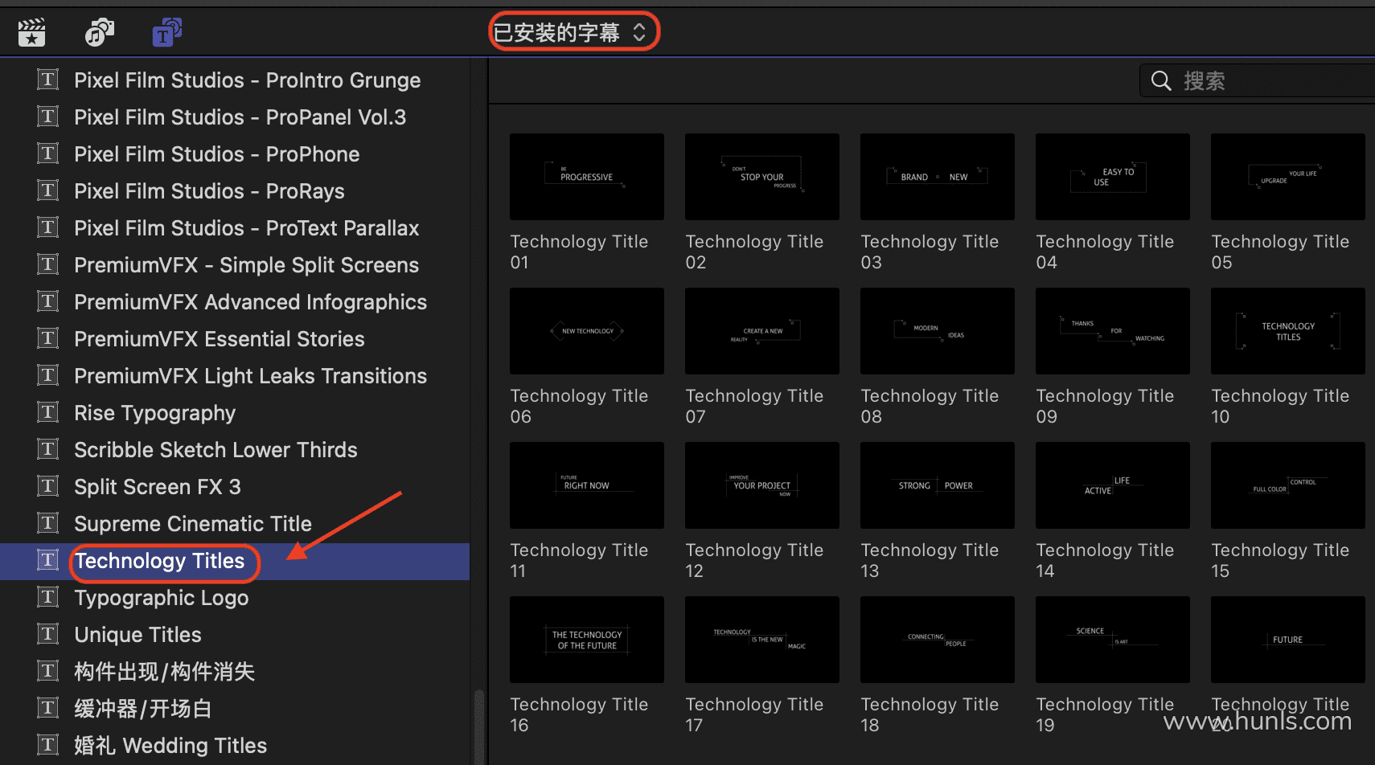Select Technology Title 14 thumbnail
Viewport: 1375px width, 765px height.
click(x=1113, y=485)
